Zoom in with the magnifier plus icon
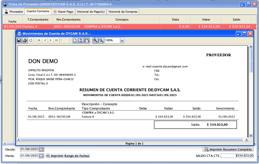The width and height of the screenshot is (259, 164). 95,40
